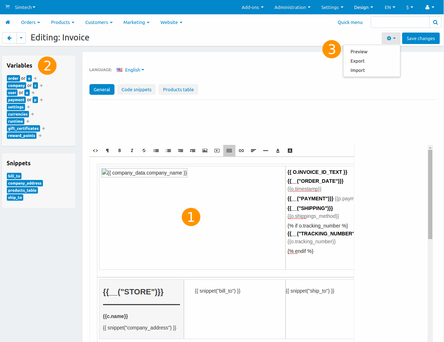Image resolution: width=444 pixels, height=342 pixels.
Task: Insert unordered bullet list
Action: point(156,151)
